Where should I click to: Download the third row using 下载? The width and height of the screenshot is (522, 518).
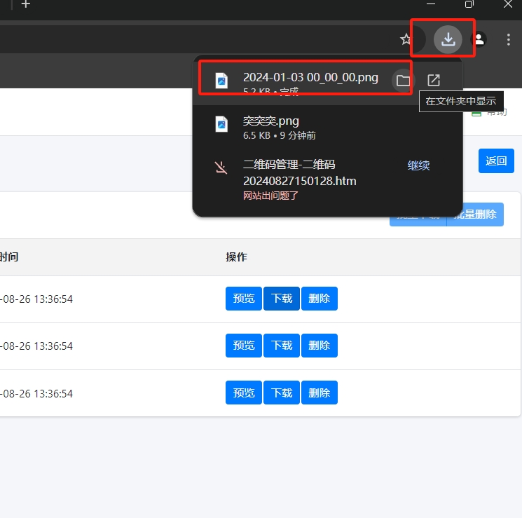[x=282, y=393]
